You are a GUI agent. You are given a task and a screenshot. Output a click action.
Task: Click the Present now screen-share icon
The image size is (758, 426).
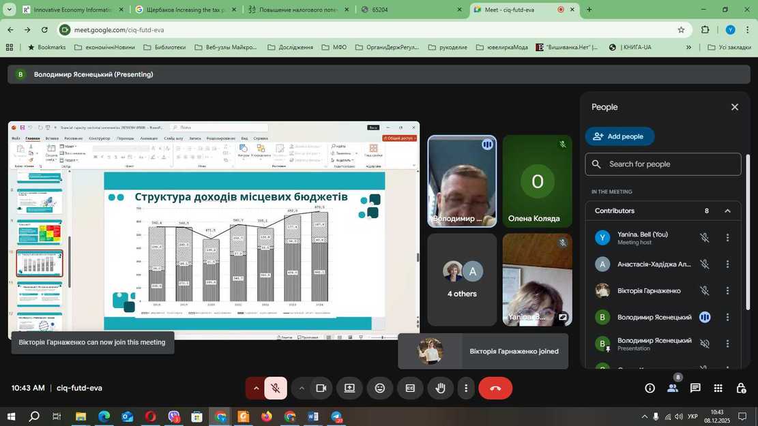349,389
